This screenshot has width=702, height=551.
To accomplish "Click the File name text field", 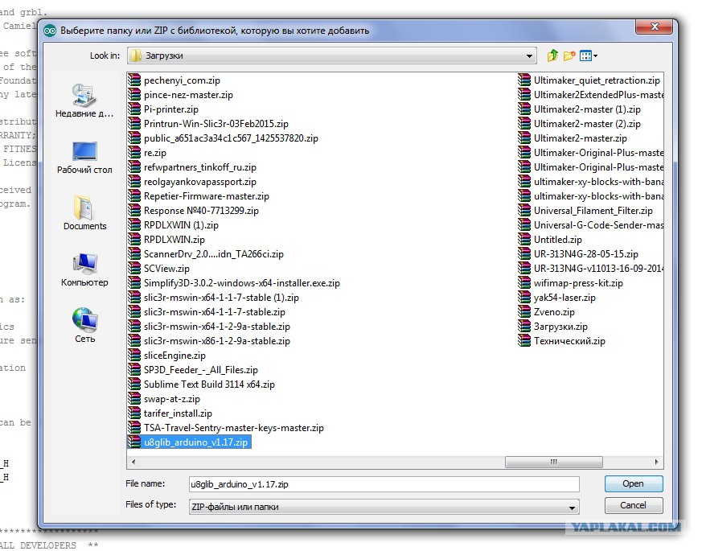I will (x=382, y=483).
